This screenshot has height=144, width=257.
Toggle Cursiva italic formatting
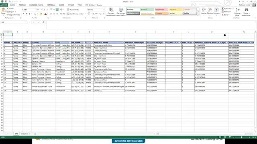[27, 14]
